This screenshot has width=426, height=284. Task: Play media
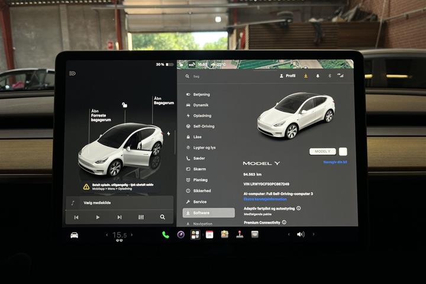[98, 217]
